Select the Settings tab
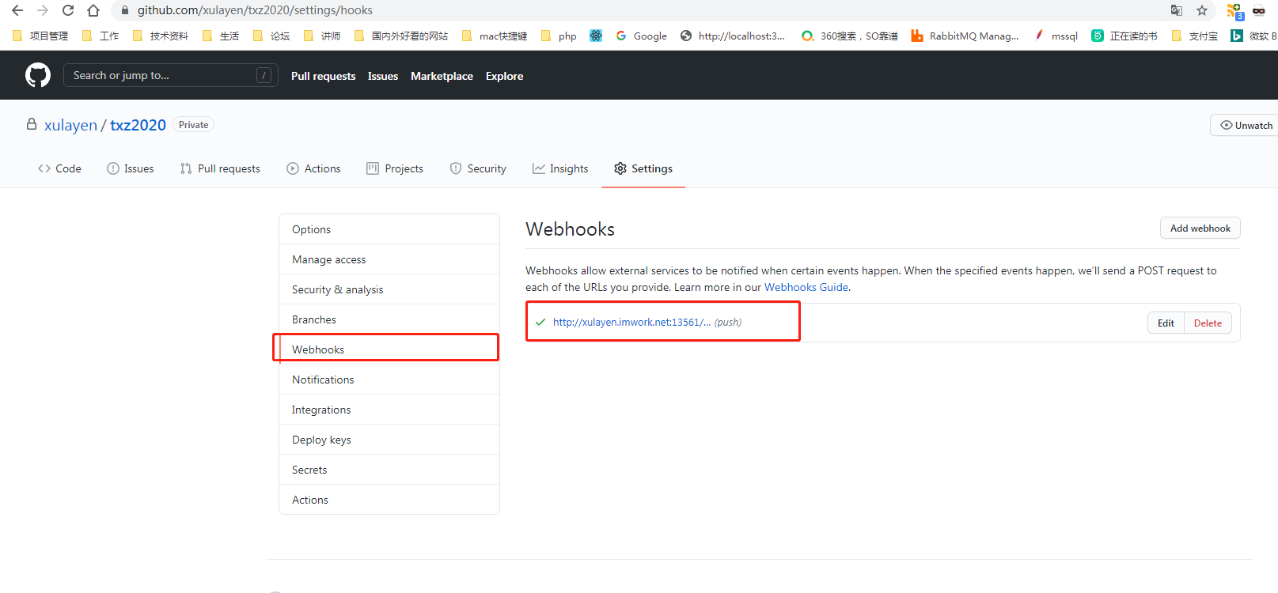 (643, 168)
